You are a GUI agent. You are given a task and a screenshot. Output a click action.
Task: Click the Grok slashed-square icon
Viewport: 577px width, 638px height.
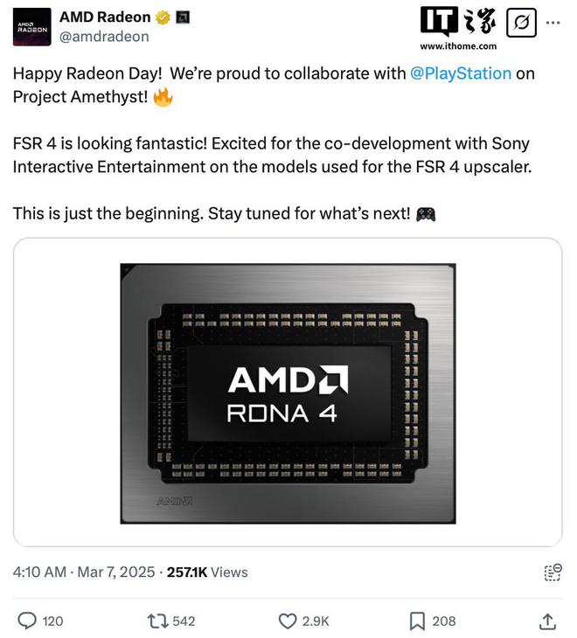tap(522, 23)
